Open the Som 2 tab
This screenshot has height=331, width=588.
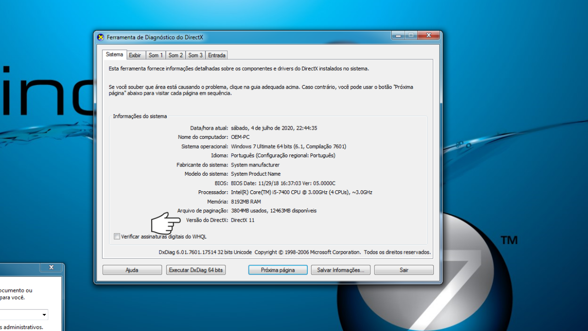175,55
